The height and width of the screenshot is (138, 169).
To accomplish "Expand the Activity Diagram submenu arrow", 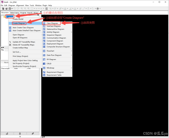I will 71,32.
